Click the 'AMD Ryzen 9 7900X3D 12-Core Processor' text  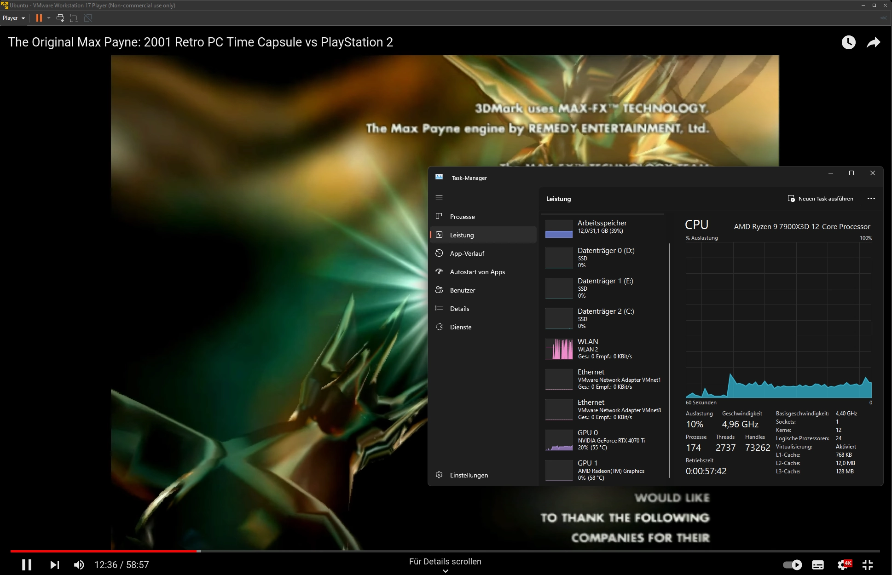[x=802, y=226]
